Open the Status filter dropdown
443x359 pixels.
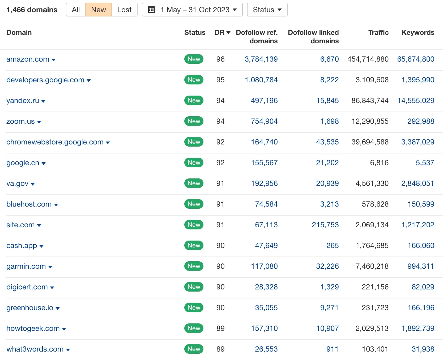pyautogui.click(x=267, y=10)
